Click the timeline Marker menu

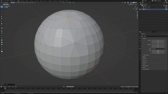(x=16, y=87)
